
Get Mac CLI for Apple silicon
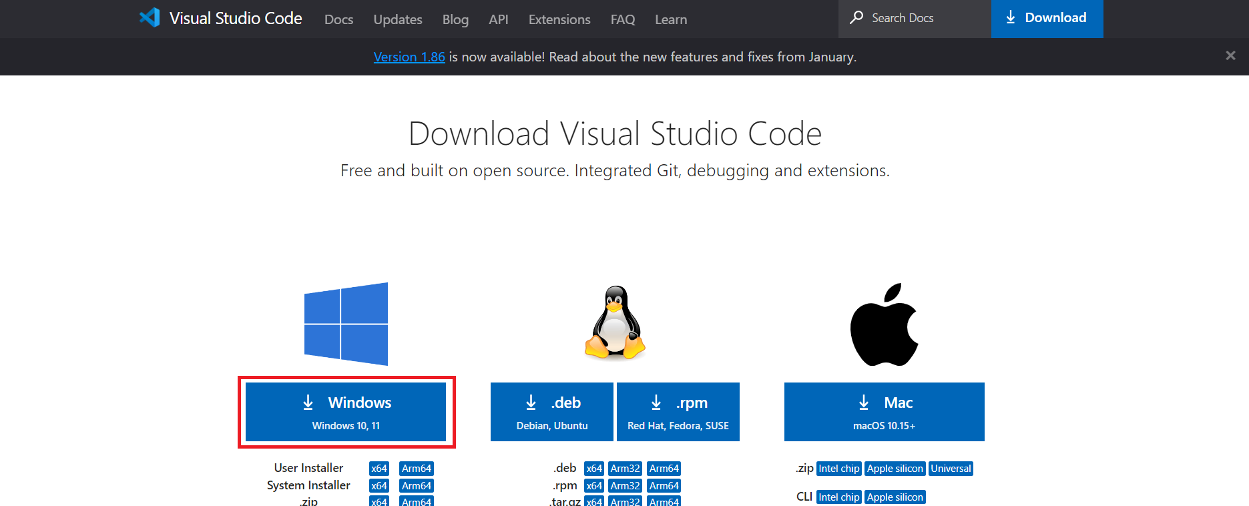pyautogui.click(x=895, y=497)
